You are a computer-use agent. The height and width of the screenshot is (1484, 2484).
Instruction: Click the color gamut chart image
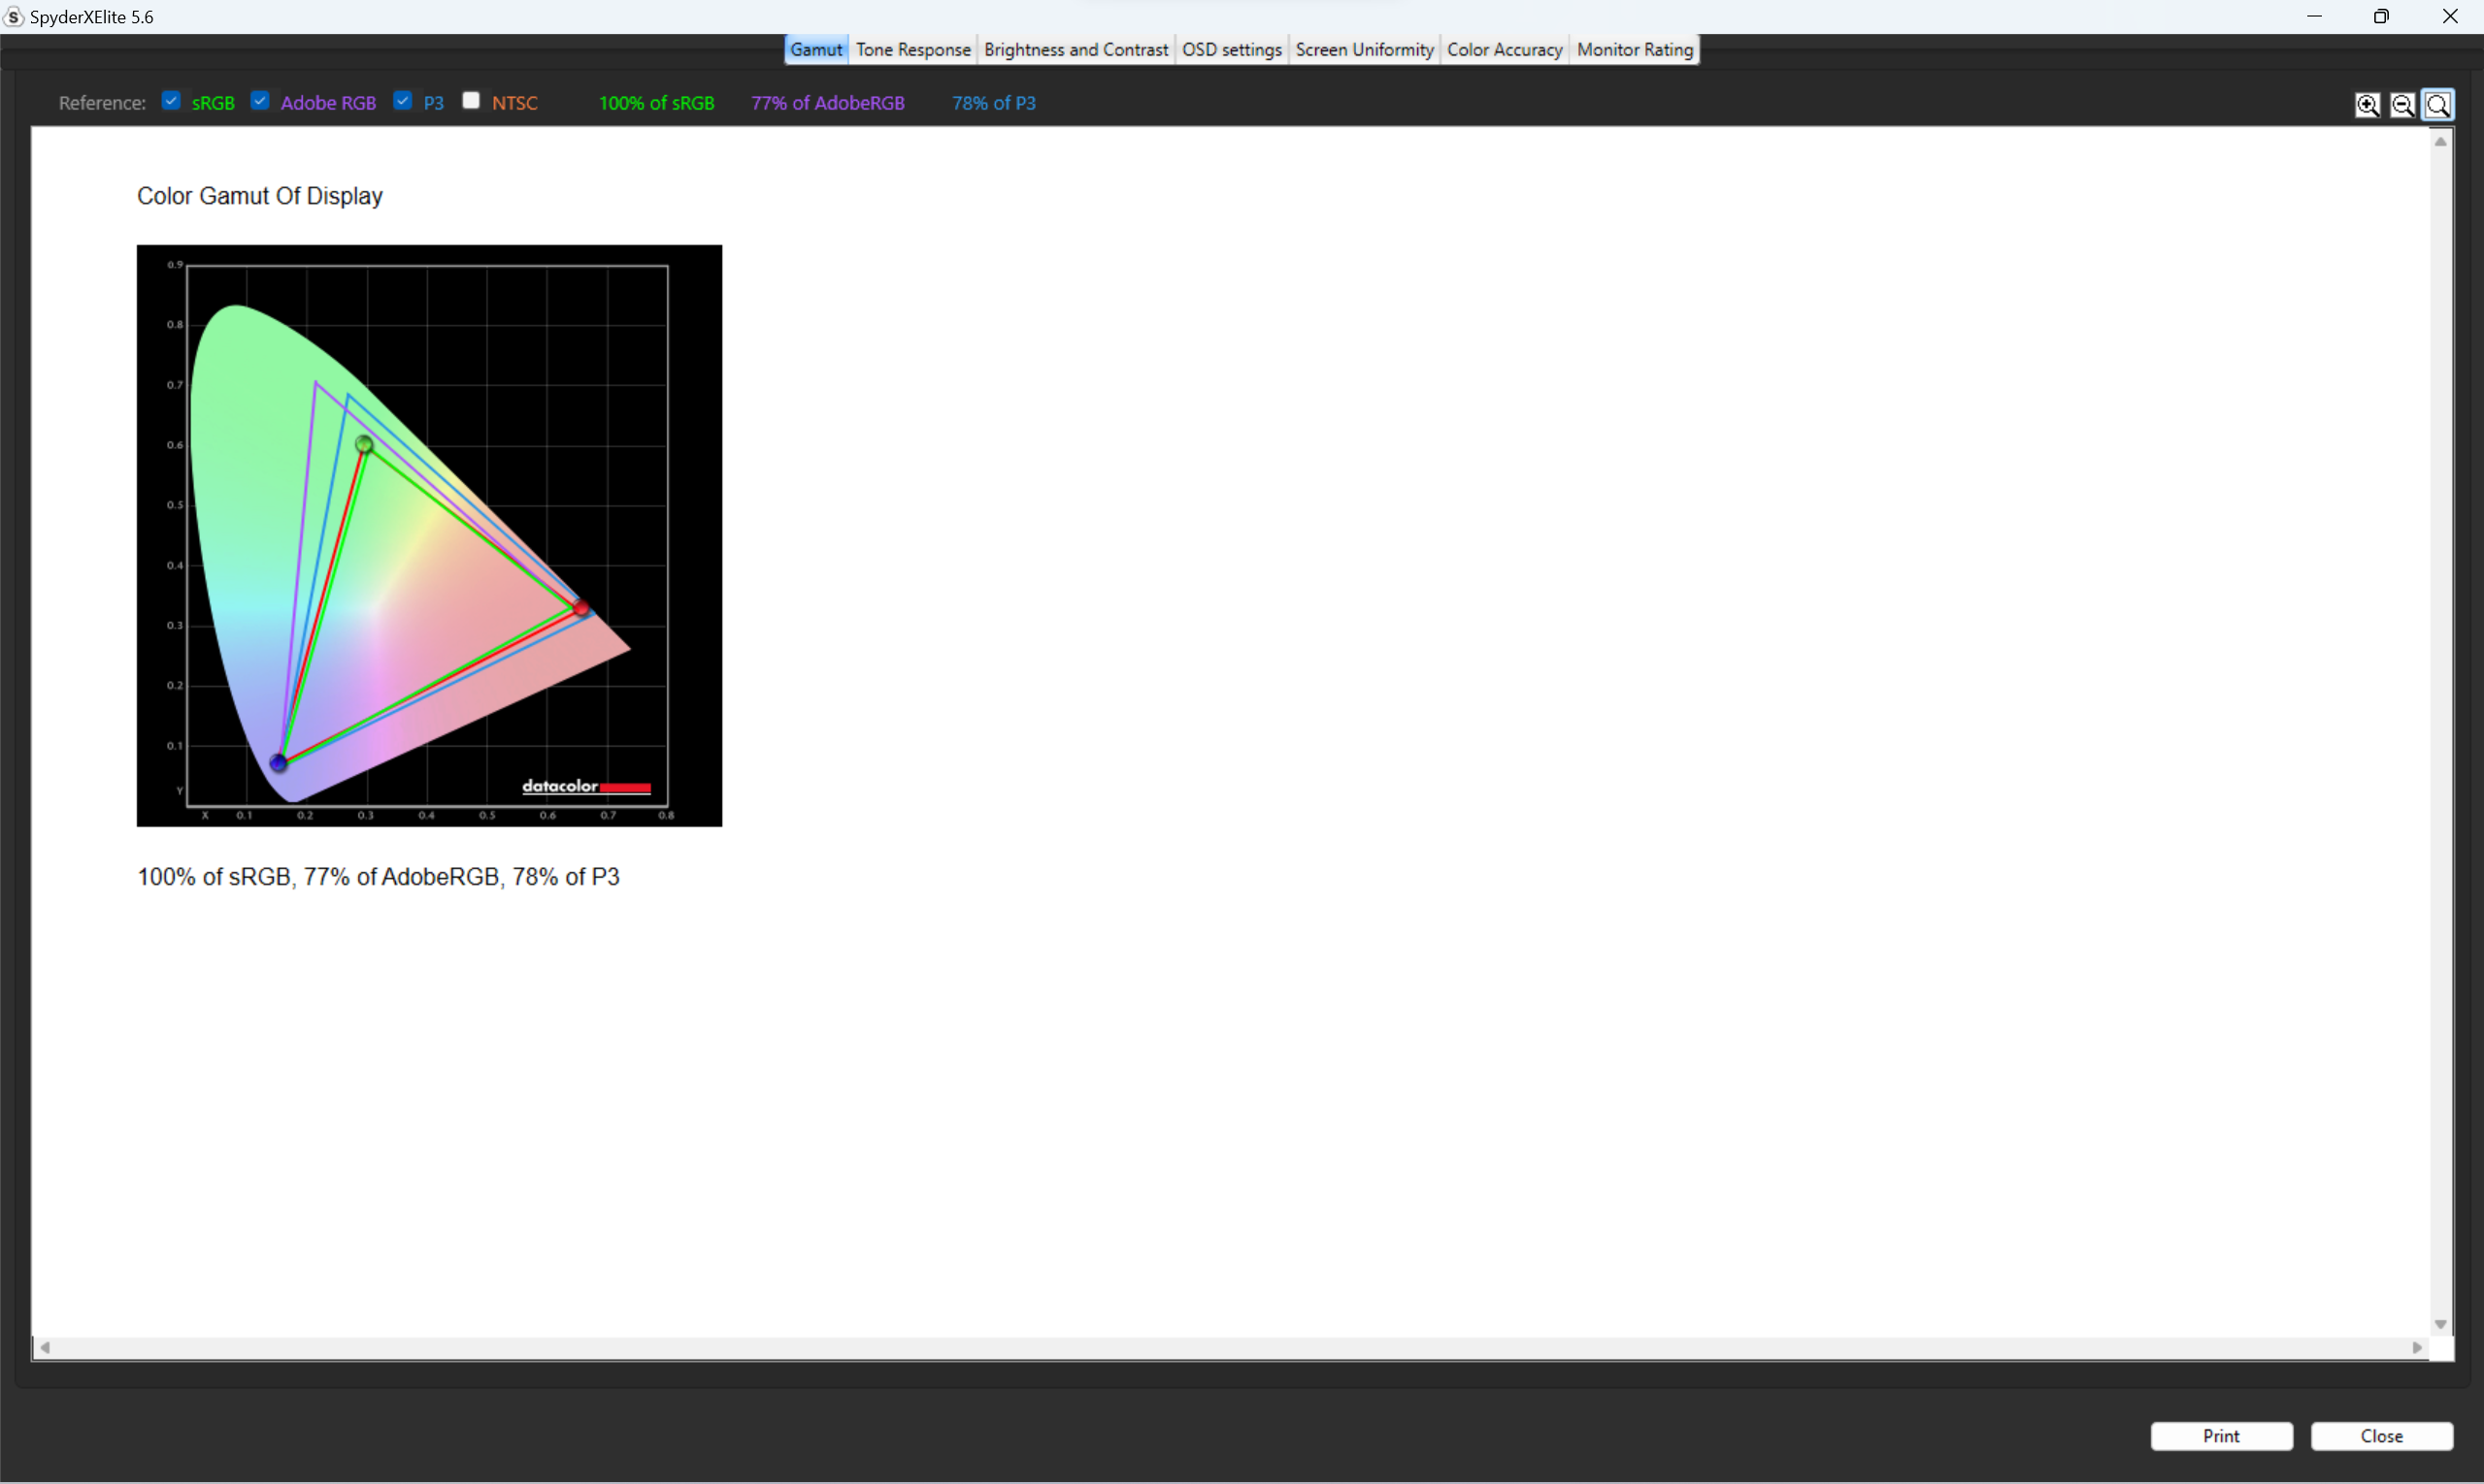(x=428, y=535)
